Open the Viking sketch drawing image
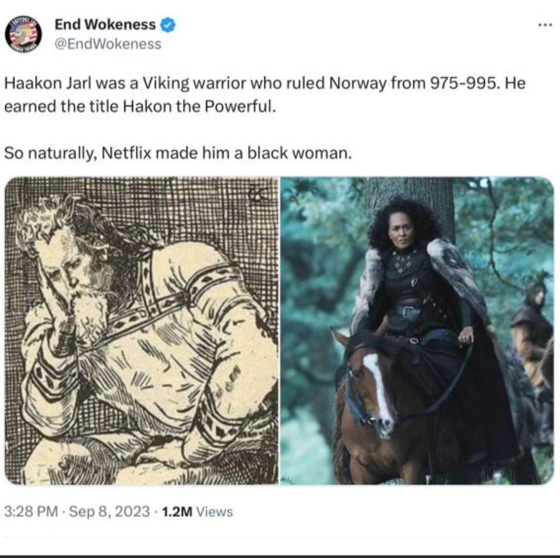Viewport: 560px width, 558px height. point(142,331)
